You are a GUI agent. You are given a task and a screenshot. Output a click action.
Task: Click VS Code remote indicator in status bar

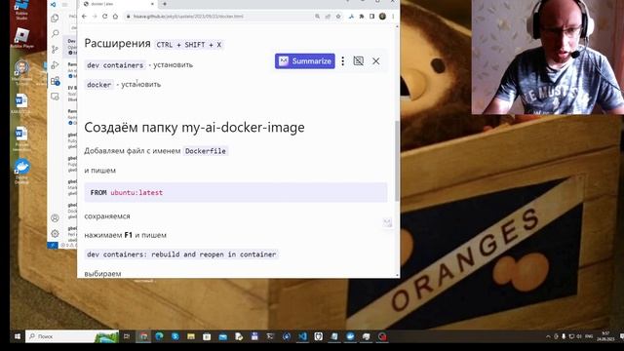53,245
